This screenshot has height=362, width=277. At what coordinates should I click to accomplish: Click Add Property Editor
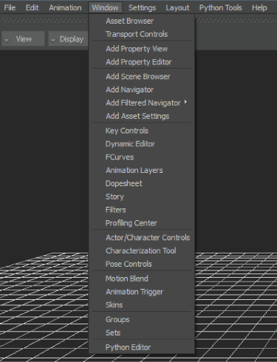click(142, 62)
